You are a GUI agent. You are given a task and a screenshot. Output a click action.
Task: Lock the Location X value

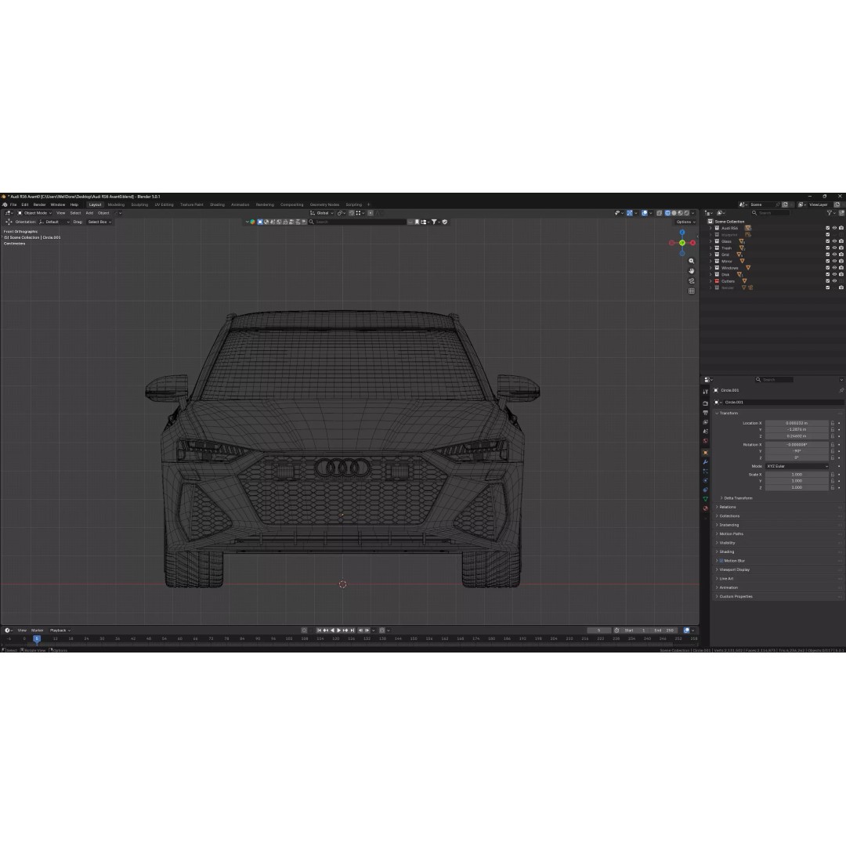point(833,423)
